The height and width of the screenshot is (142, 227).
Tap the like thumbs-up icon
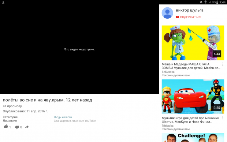click(x=6, y=127)
